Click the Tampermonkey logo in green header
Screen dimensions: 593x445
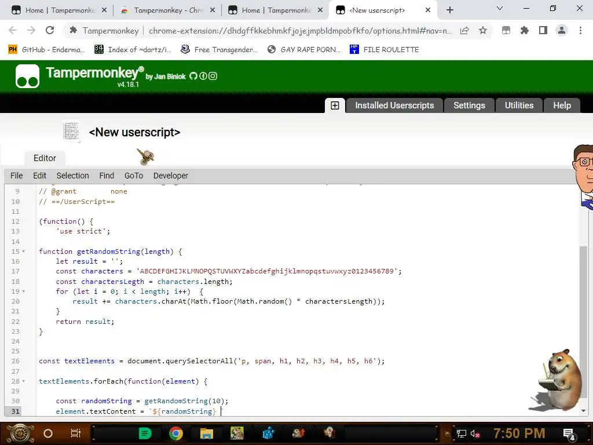pyautogui.click(x=27, y=76)
